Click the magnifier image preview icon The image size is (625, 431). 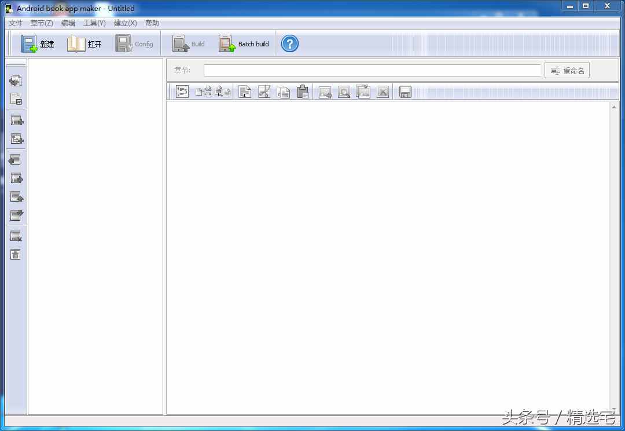pyautogui.click(x=344, y=92)
